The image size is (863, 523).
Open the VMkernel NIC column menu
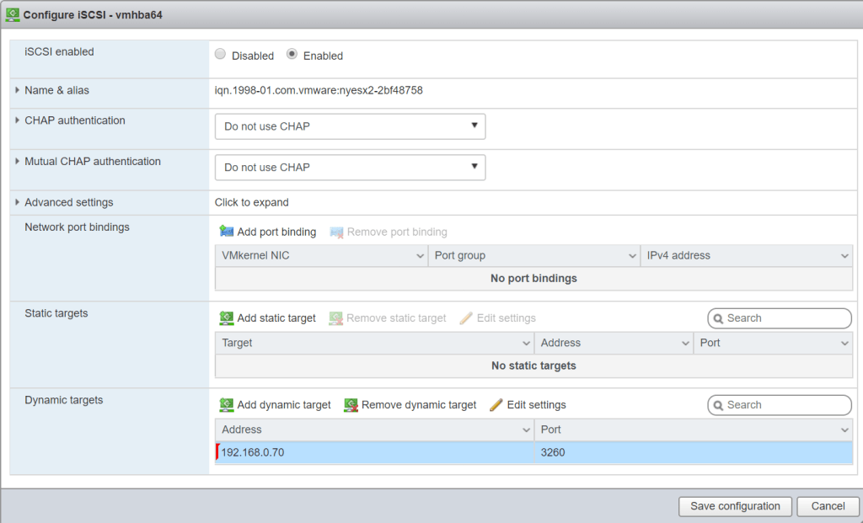click(x=421, y=256)
